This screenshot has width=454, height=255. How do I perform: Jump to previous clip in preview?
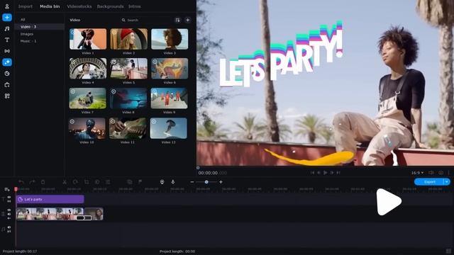click(x=312, y=173)
